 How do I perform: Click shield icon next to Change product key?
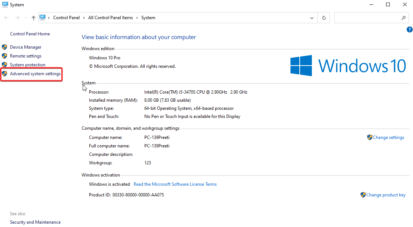click(363, 195)
